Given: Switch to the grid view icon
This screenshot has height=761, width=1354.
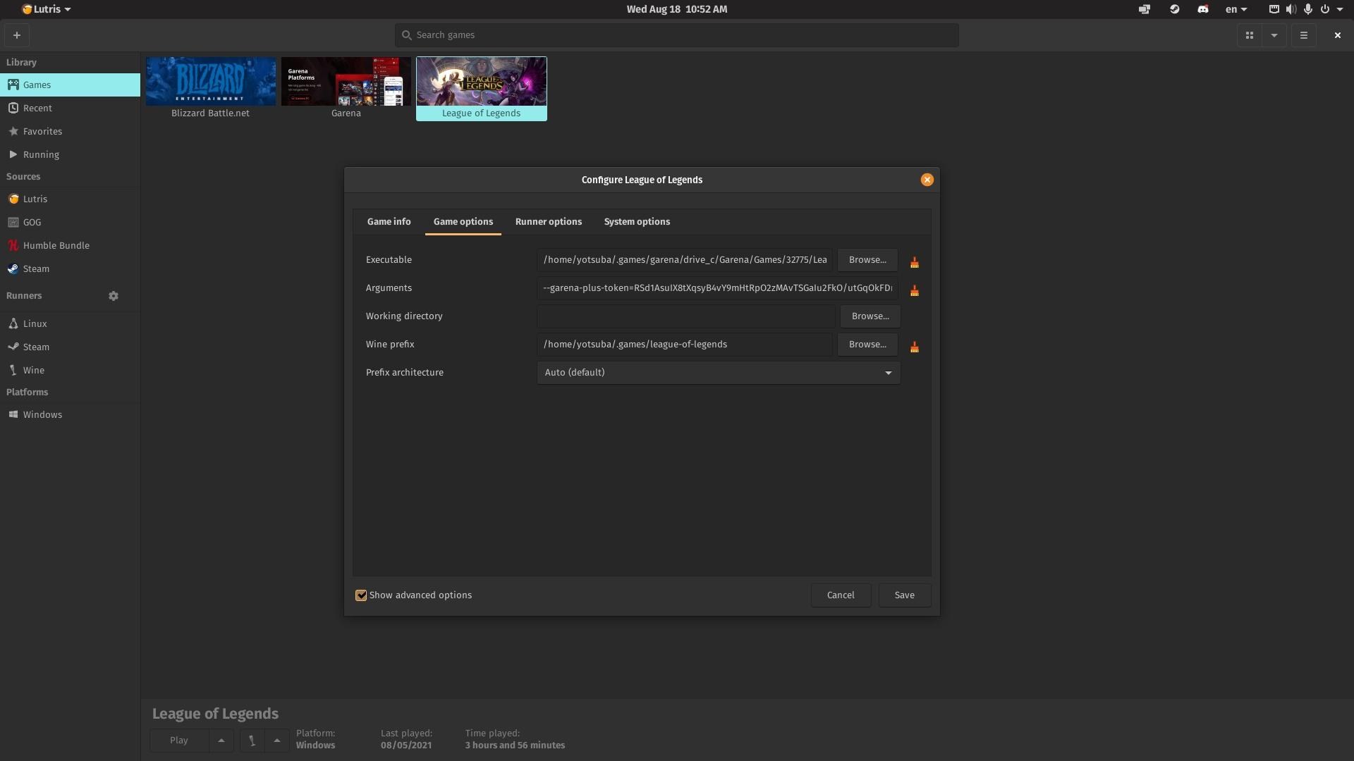Looking at the screenshot, I should (1249, 35).
